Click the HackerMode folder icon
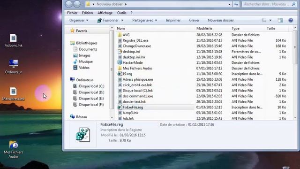The image size is (300, 169). (120, 62)
